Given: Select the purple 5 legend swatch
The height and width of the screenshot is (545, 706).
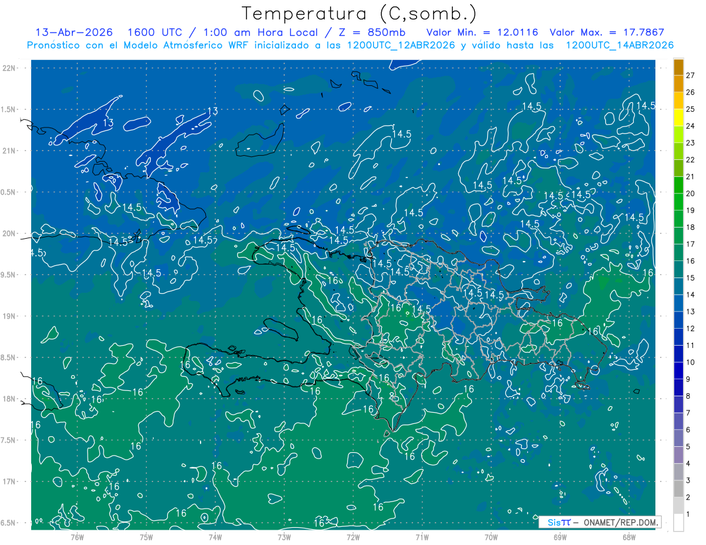Looking at the screenshot, I should (678, 439).
